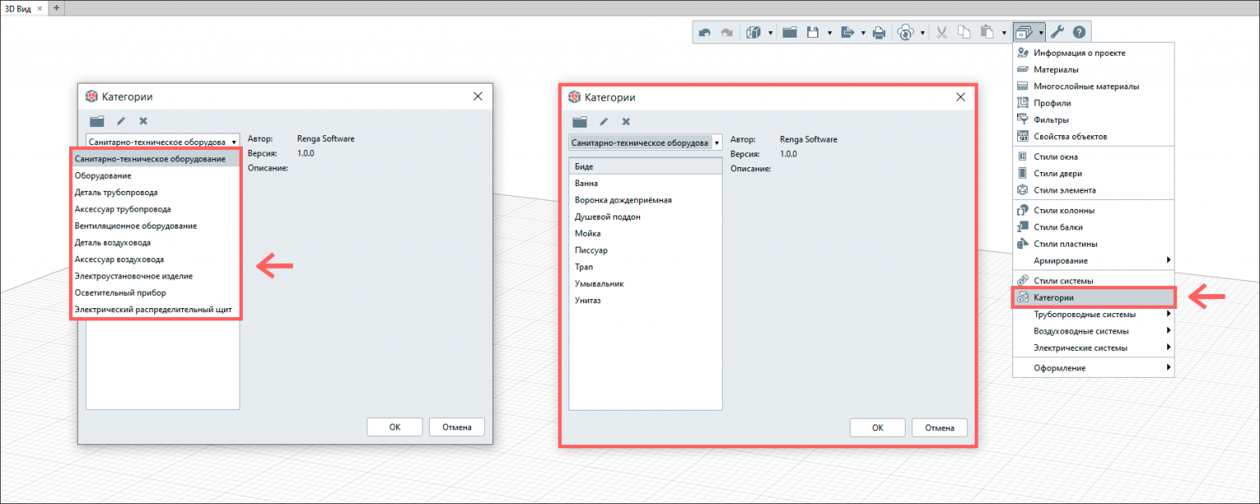Print using the printer toolbar icon
1260x504 pixels.
(879, 33)
